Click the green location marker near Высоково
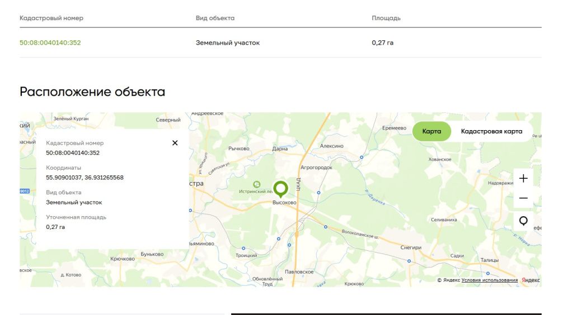The height and width of the screenshot is (315, 573). coord(280,189)
